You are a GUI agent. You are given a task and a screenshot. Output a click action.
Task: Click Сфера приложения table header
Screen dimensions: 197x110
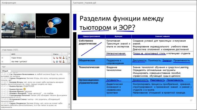coord(91,36)
